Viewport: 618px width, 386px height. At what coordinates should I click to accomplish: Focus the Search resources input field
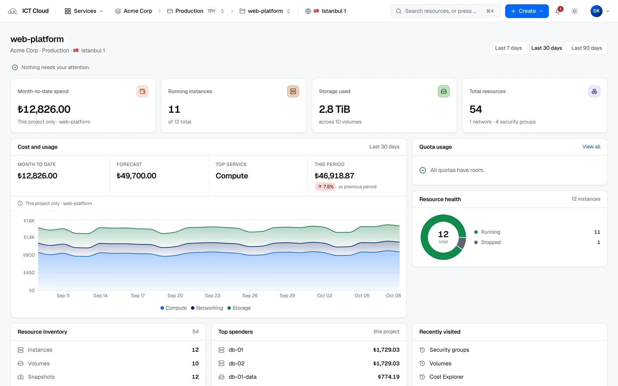tap(445, 11)
